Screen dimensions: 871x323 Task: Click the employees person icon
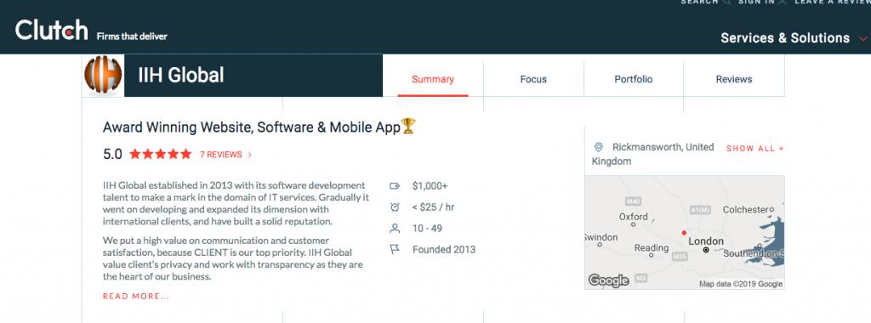tap(395, 228)
